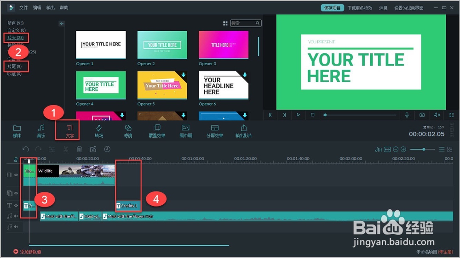Open the 滤镜 filters tab

pos(128,131)
